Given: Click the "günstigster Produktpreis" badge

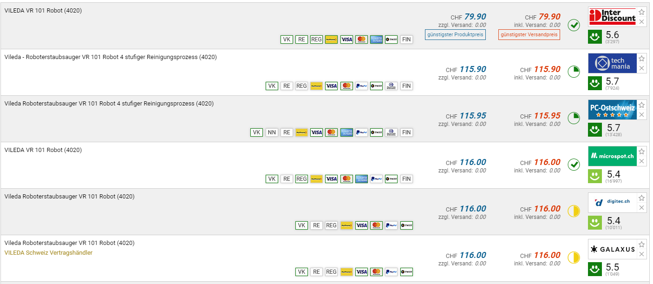Looking at the screenshot, I should [455, 34].
